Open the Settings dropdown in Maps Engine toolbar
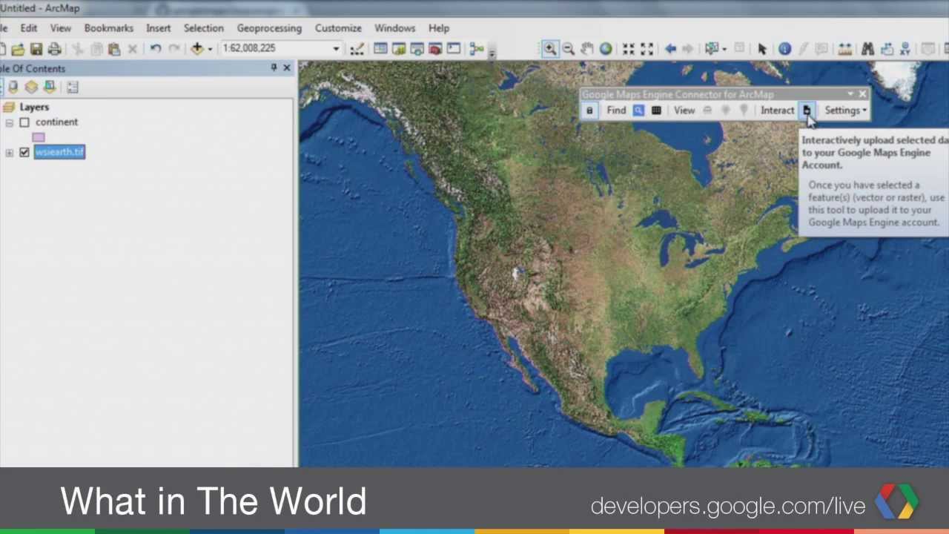This screenshot has width=949, height=534. [x=845, y=111]
